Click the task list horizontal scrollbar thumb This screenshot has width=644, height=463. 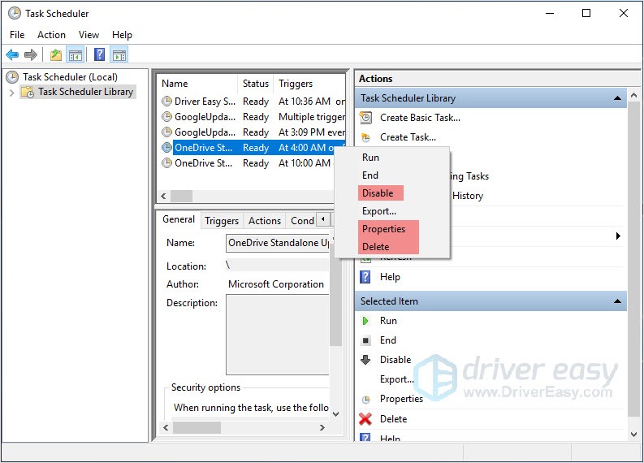pos(182,196)
